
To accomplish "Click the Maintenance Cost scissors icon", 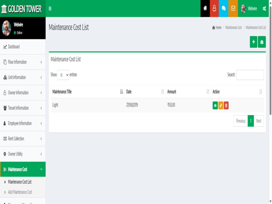I will (x=5, y=169).
